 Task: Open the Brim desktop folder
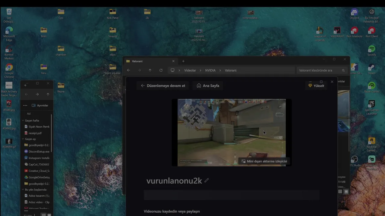[44, 32]
